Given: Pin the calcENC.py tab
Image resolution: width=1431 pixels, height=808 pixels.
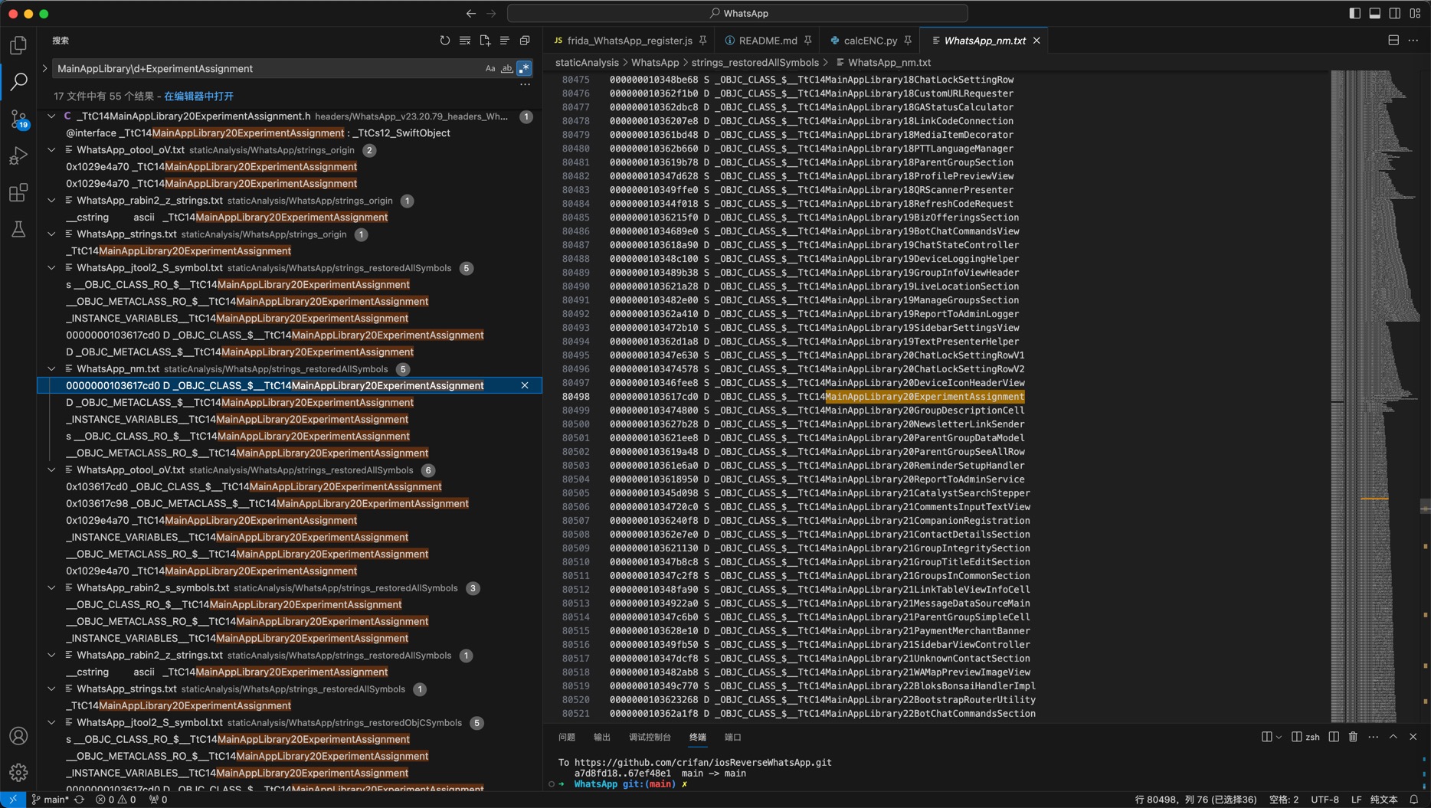Looking at the screenshot, I should (908, 41).
